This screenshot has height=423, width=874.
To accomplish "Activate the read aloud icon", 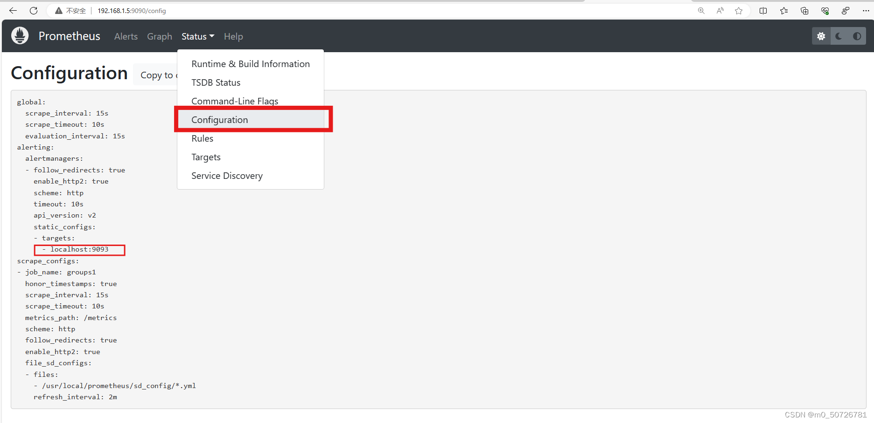I will pyautogui.click(x=720, y=11).
